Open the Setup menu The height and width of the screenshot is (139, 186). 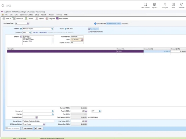click(x=37, y=15)
